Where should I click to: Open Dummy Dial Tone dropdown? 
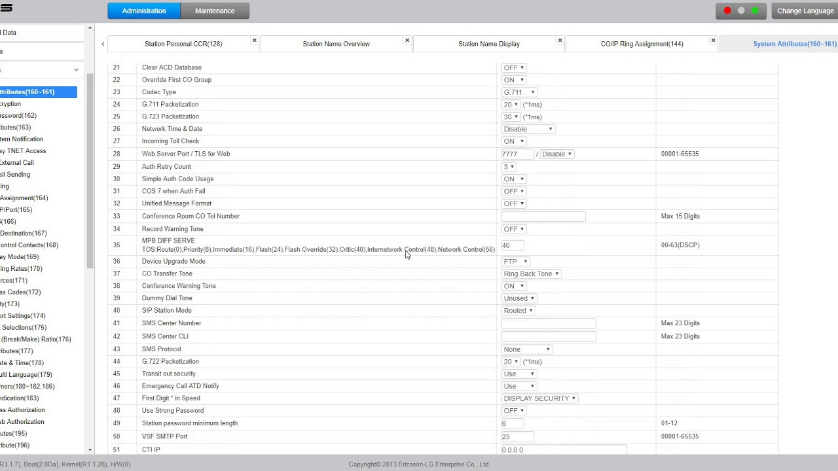(x=519, y=298)
